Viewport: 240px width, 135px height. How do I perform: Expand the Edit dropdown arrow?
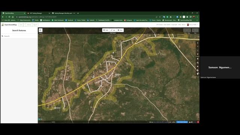tap(24, 25)
